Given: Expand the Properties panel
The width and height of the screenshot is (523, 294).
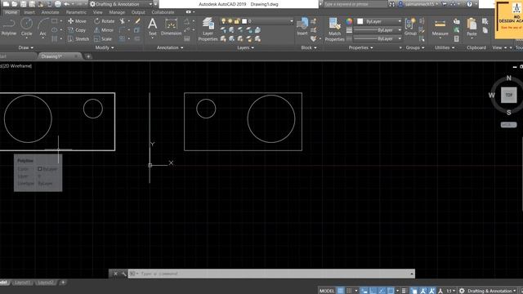Looking at the screenshot, I should [360, 47].
